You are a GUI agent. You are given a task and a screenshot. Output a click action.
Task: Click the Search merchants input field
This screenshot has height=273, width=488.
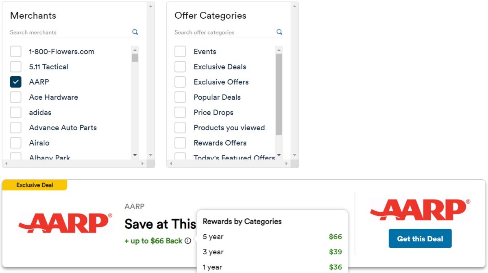(61, 32)
